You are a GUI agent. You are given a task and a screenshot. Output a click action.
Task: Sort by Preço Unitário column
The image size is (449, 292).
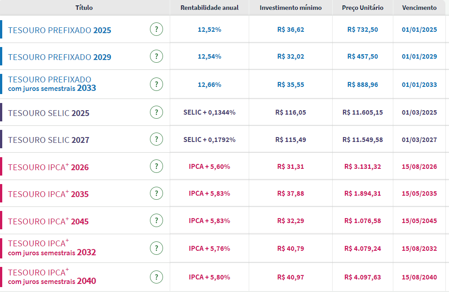(x=363, y=7)
